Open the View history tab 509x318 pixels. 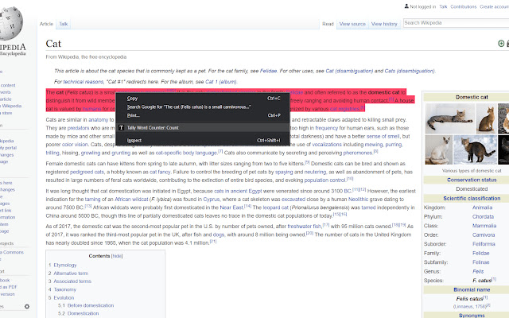point(384,24)
